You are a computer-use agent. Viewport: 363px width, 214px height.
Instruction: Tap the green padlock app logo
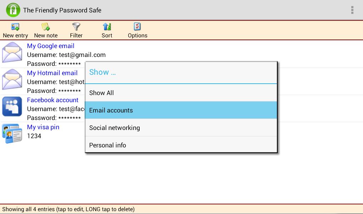pos(13,10)
